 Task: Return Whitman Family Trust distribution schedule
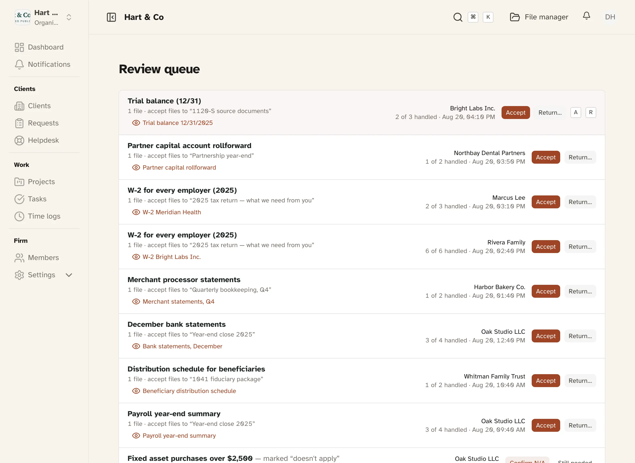coord(580,381)
